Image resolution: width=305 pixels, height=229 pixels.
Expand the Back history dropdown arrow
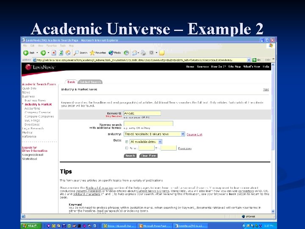tap(37, 53)
